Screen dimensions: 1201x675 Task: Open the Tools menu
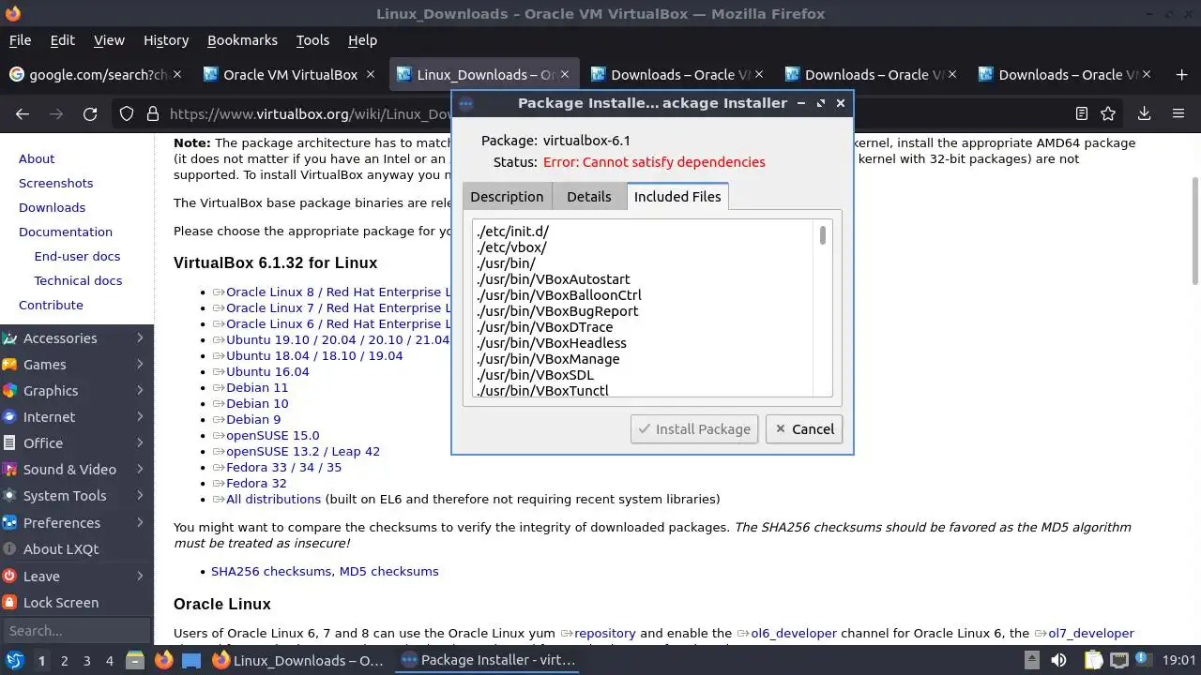click(x=312, y=40)
